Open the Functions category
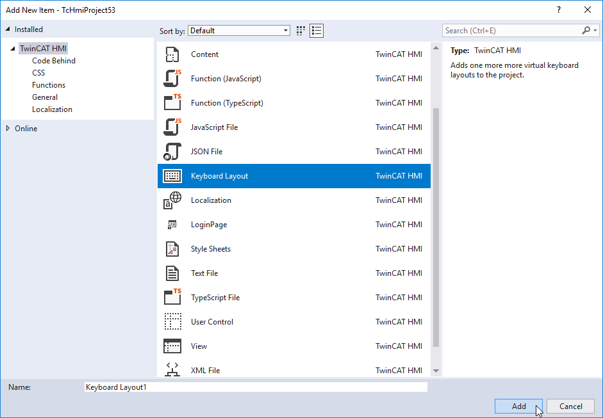This screenshot has width=603, height=418. (x=49, y=85)
